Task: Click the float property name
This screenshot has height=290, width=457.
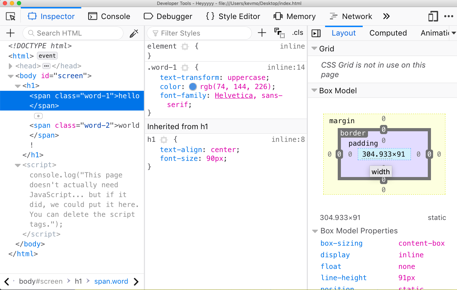Action: (x=331, y=267)
